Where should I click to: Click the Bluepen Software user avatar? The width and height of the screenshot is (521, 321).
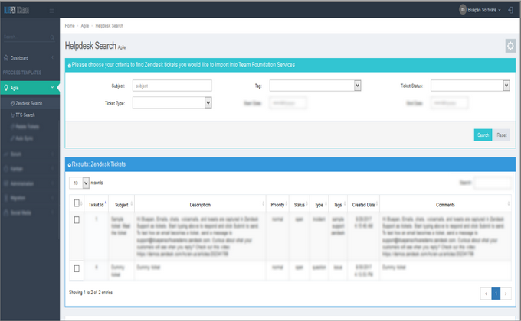coord(463,10)
